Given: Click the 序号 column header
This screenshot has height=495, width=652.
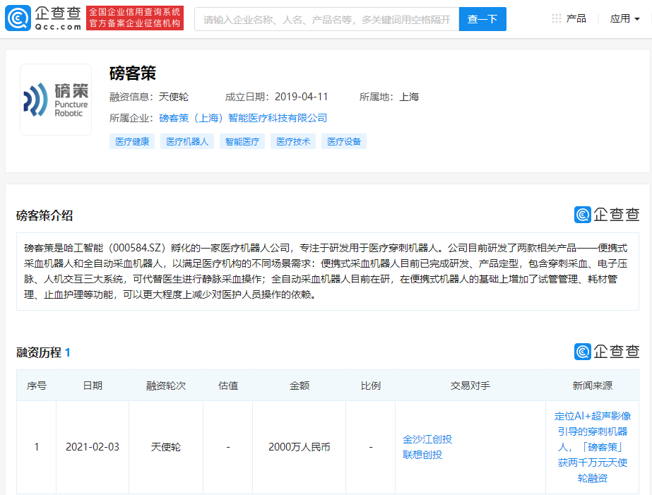Looking at the screenshot, I should pos(37,386).
